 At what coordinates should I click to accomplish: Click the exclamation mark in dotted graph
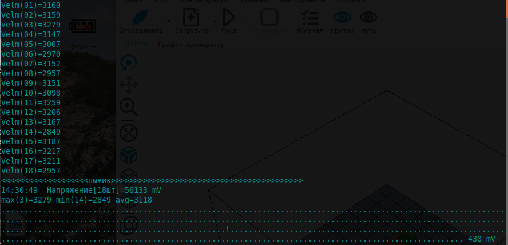(x=228, y=229)
